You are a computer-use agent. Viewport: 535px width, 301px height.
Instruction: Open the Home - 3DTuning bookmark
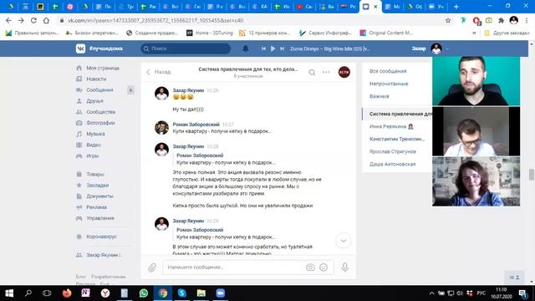pos(210,33)
